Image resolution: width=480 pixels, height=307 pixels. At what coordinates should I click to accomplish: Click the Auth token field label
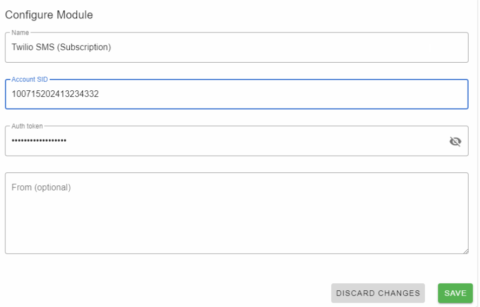(x=27, y=126)
